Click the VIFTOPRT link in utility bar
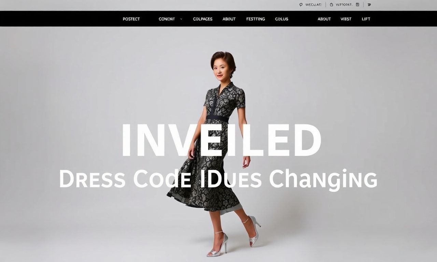437x262 pixels. tap(344, 5)
